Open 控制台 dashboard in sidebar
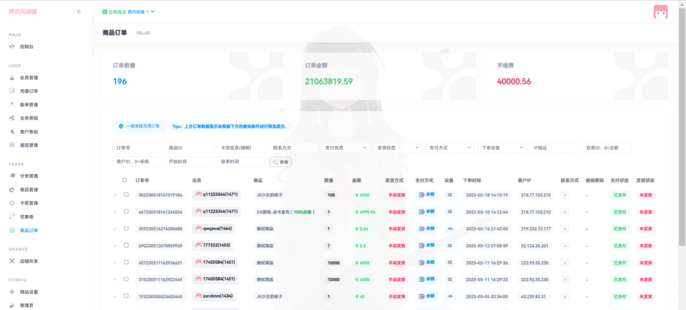 pos(27,47)
